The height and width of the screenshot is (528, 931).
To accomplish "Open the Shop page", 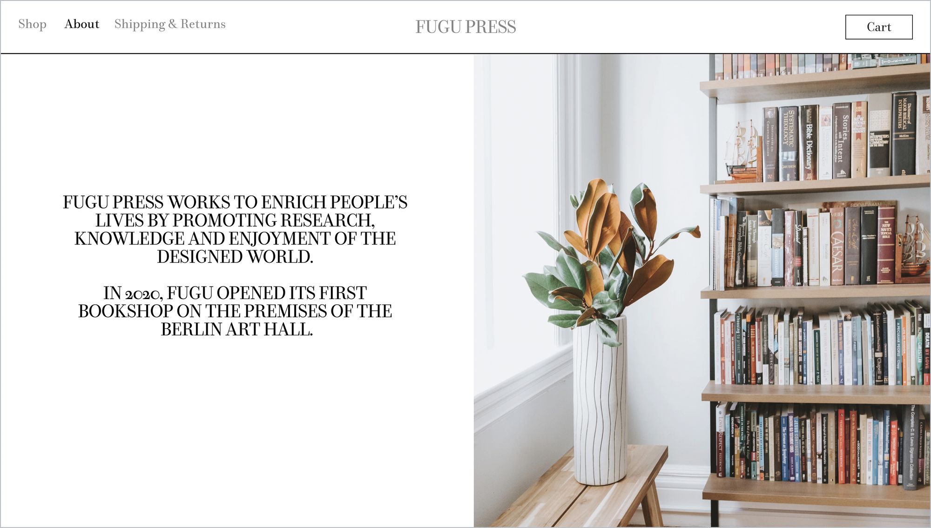I will click(32, 24).
